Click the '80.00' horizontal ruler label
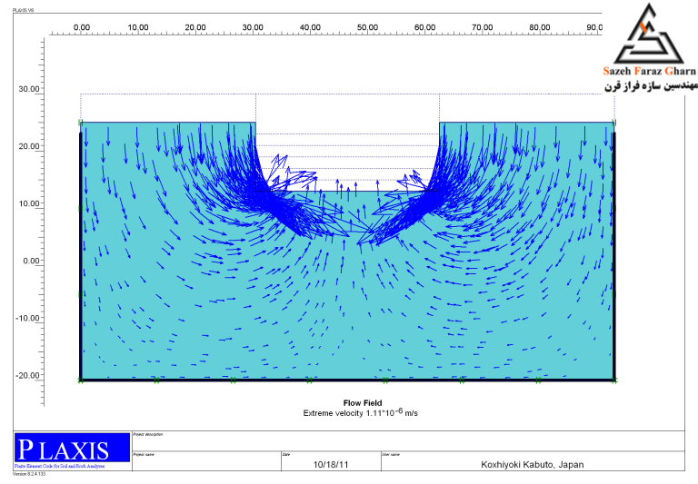The width and height of the screenshot is (698, 484). click(x=540, y=27)
